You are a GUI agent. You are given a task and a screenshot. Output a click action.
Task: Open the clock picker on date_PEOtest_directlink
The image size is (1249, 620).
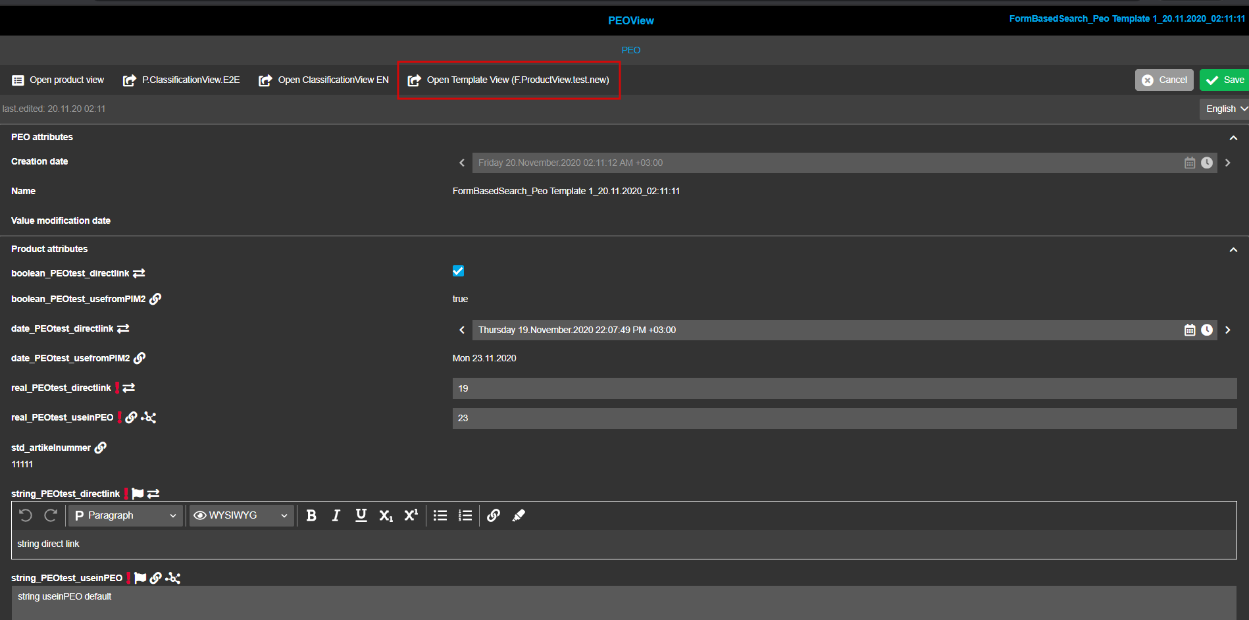(1208, 330)
